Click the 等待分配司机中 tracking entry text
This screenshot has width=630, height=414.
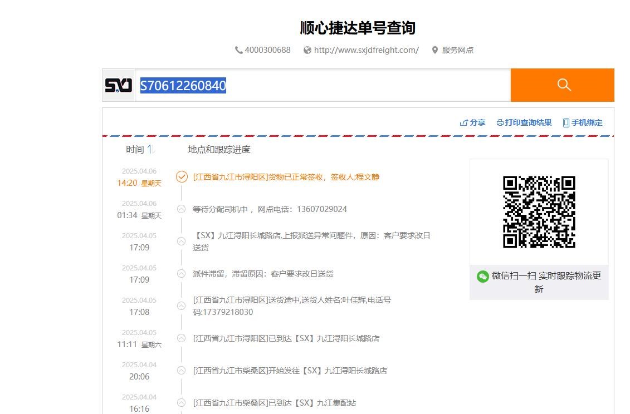(270, 209)
